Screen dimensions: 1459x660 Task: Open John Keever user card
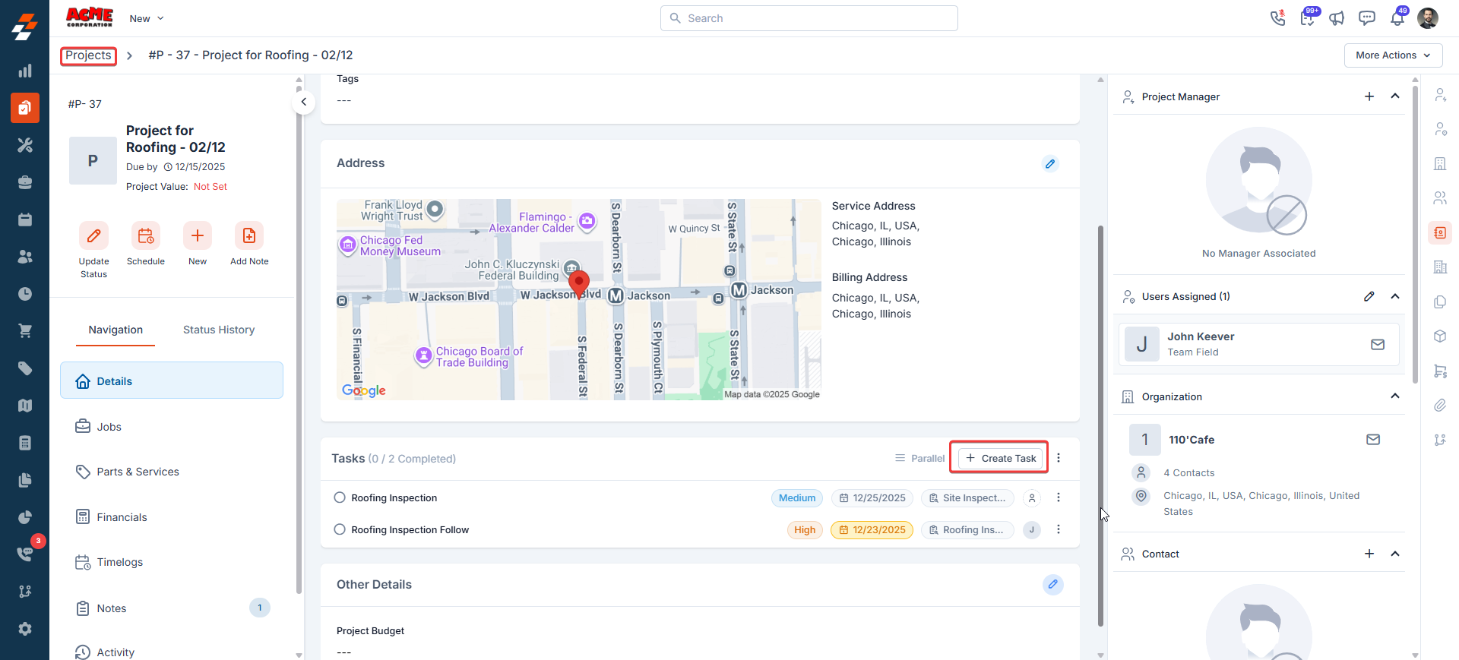point(1258,344)
